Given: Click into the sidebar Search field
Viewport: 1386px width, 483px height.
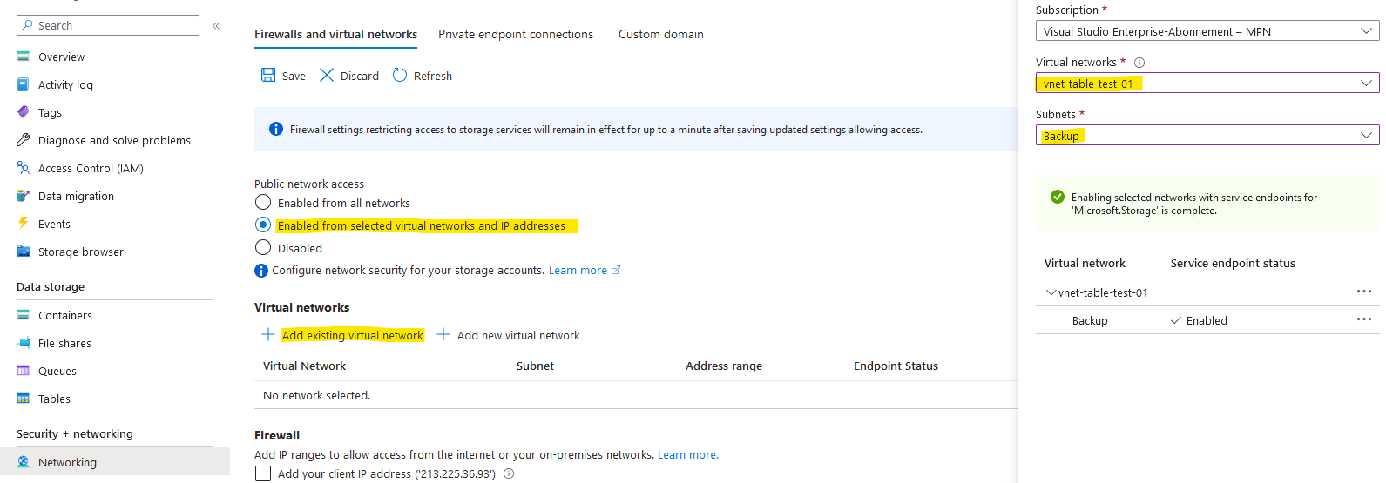Looking at the screenshot, I should click(x=115, y=25).
